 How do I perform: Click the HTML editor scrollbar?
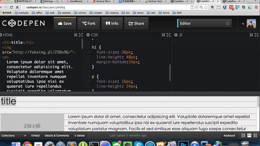click(x=82, y=44)
